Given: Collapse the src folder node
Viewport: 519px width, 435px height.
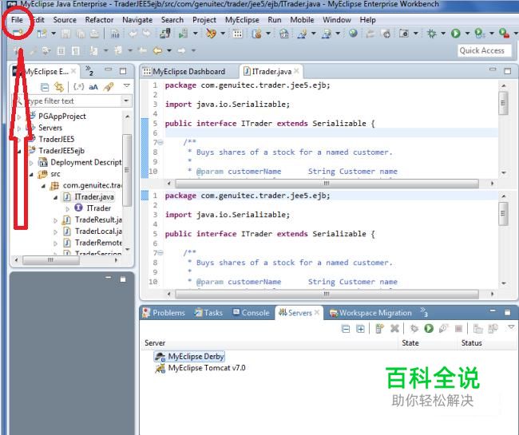Looking at the screenshot, I should 31,173.
